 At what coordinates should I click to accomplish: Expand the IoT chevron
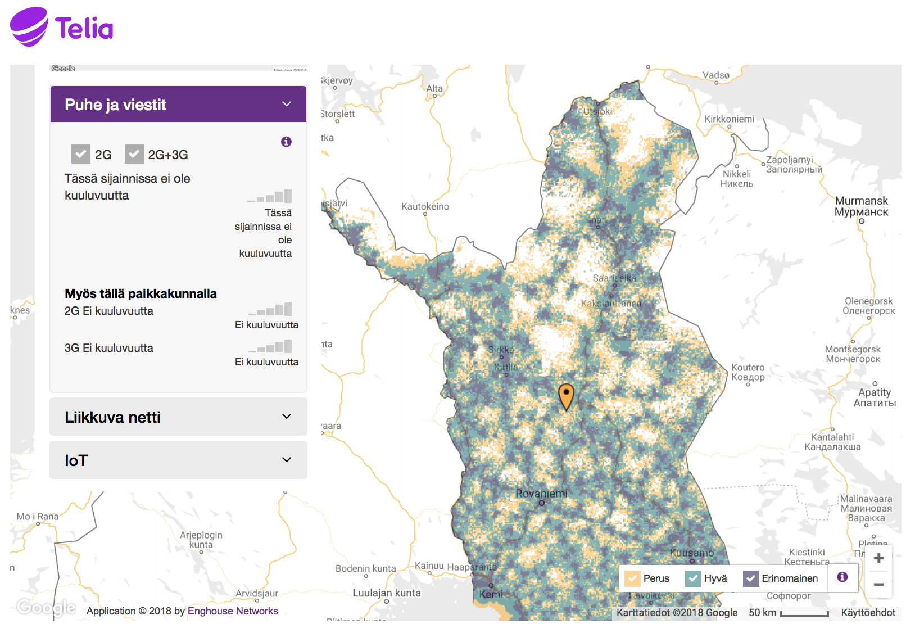(x=287, y=460)
